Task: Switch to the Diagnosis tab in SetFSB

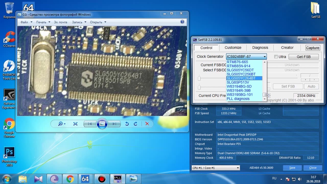Action: point(260,48)
